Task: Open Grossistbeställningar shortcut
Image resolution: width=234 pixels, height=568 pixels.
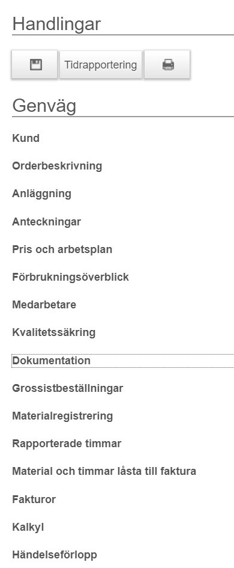Action: pyautogui.click(x=68, y=388)
